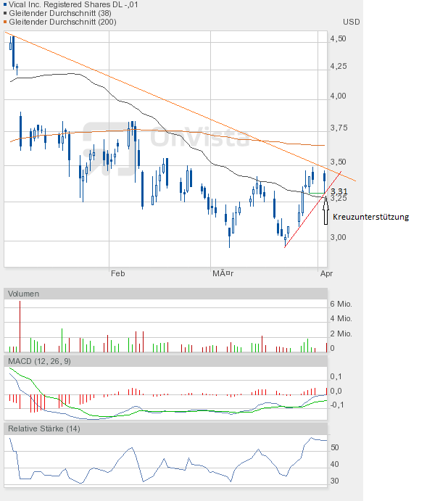448x501 pixels.
Task: Click the 3,75 price axis label
Action: click(339, 128)
